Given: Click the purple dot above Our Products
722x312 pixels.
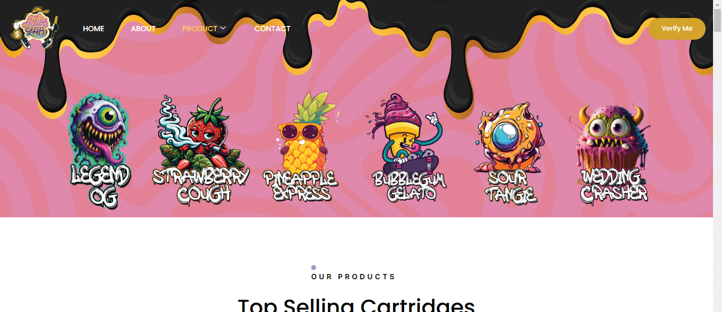Looking at the screenshot, I should click(x=314, y=268).
